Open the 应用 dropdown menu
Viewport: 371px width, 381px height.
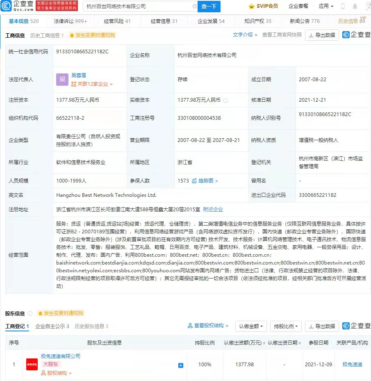pos(326,6)
